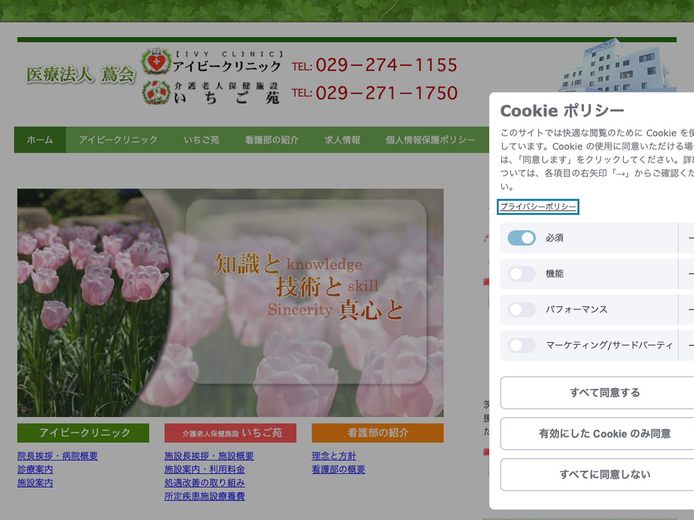The height and width of the screenshot is (520, 694).
Task: Toggle the 必須 cookie switch
Action: [x=522, y=238]
